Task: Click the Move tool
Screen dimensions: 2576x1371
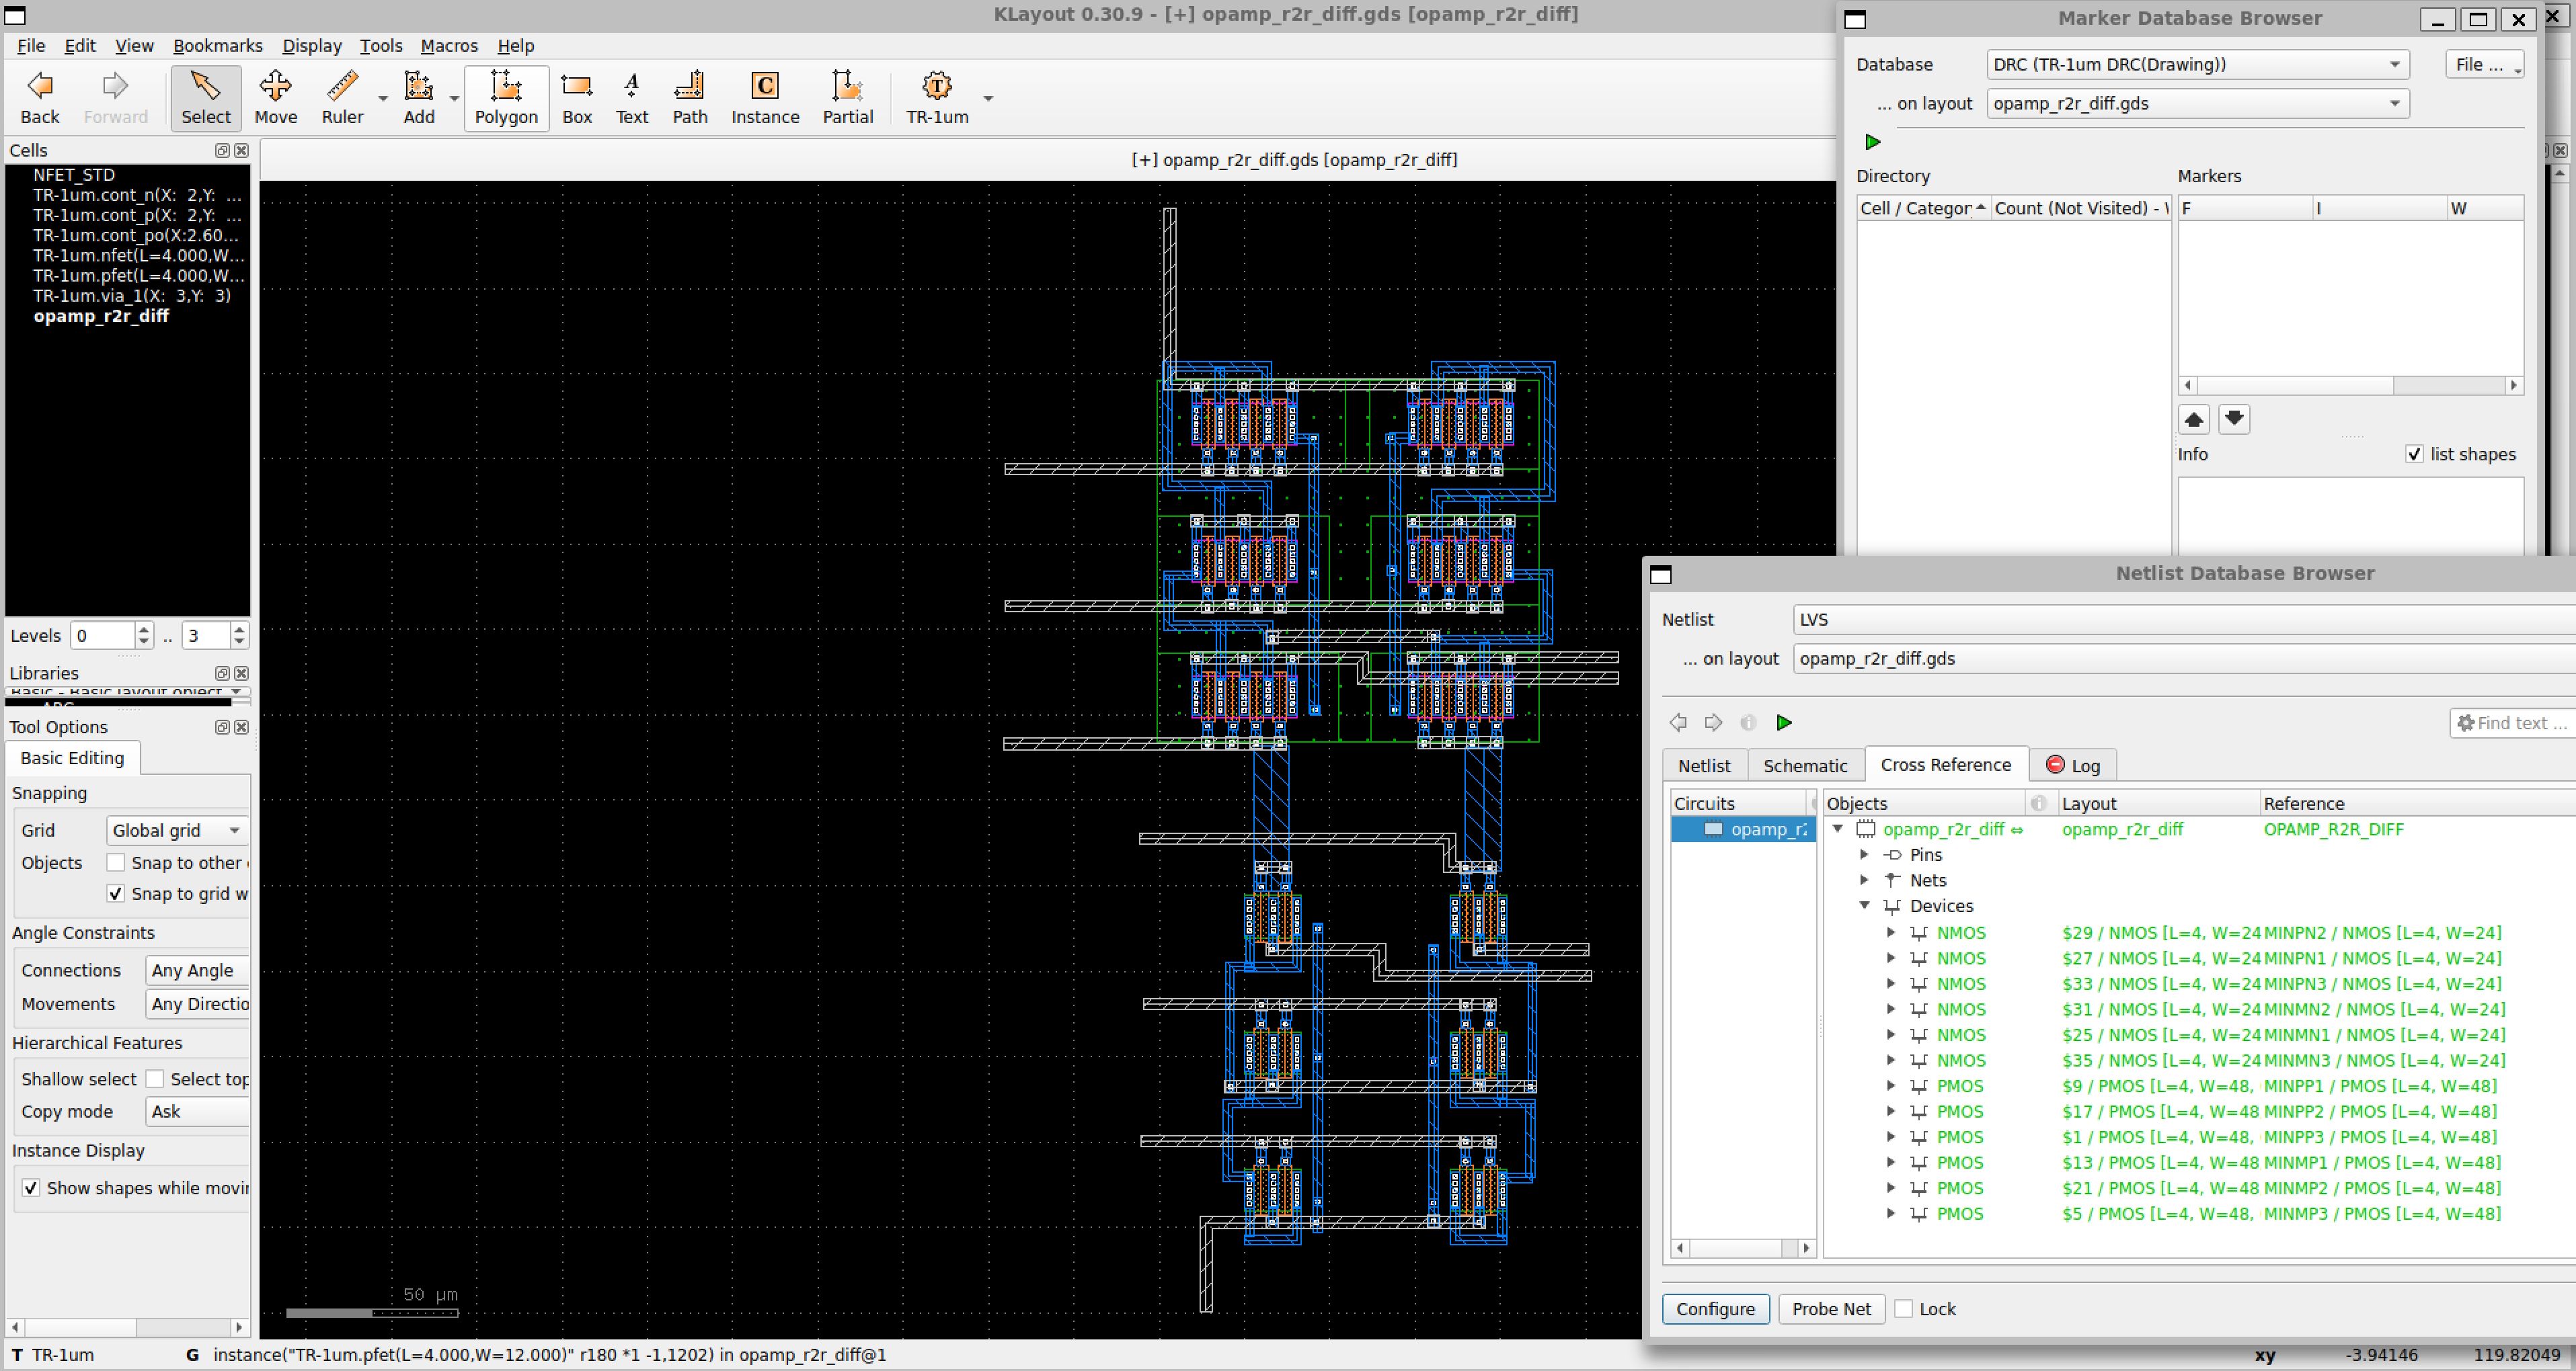Action: [276, 98]
